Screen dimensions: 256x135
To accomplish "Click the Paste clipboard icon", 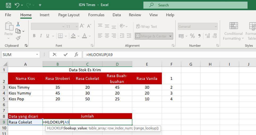I will tap(9, 26).
